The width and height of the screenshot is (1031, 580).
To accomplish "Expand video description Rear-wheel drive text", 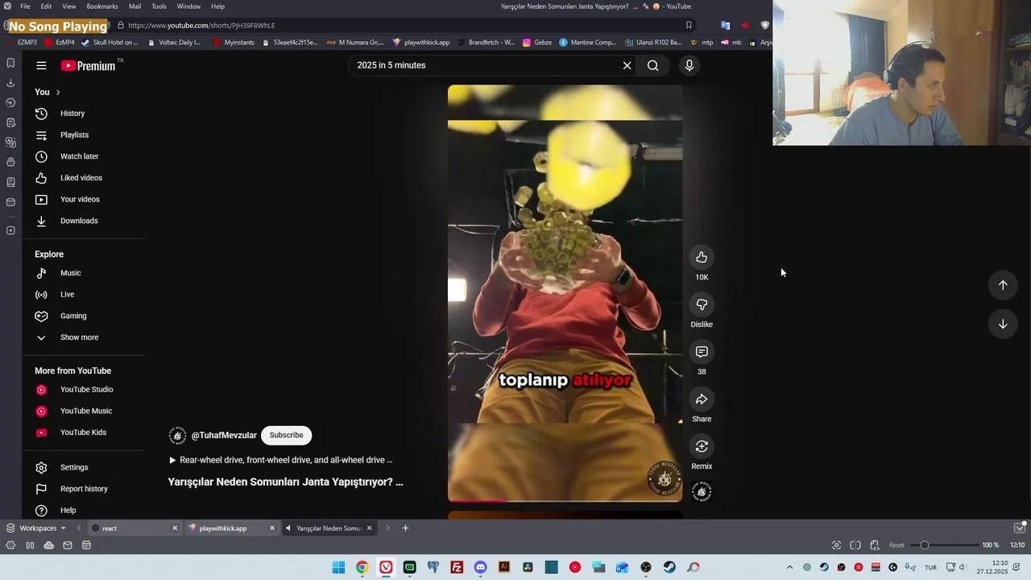I will 280,460.
